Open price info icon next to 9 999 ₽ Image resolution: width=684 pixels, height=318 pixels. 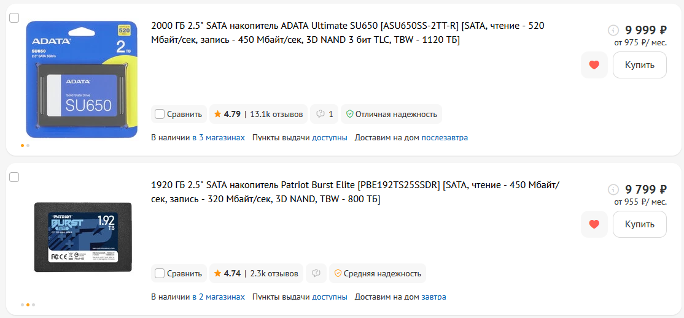tap(613, 30)
